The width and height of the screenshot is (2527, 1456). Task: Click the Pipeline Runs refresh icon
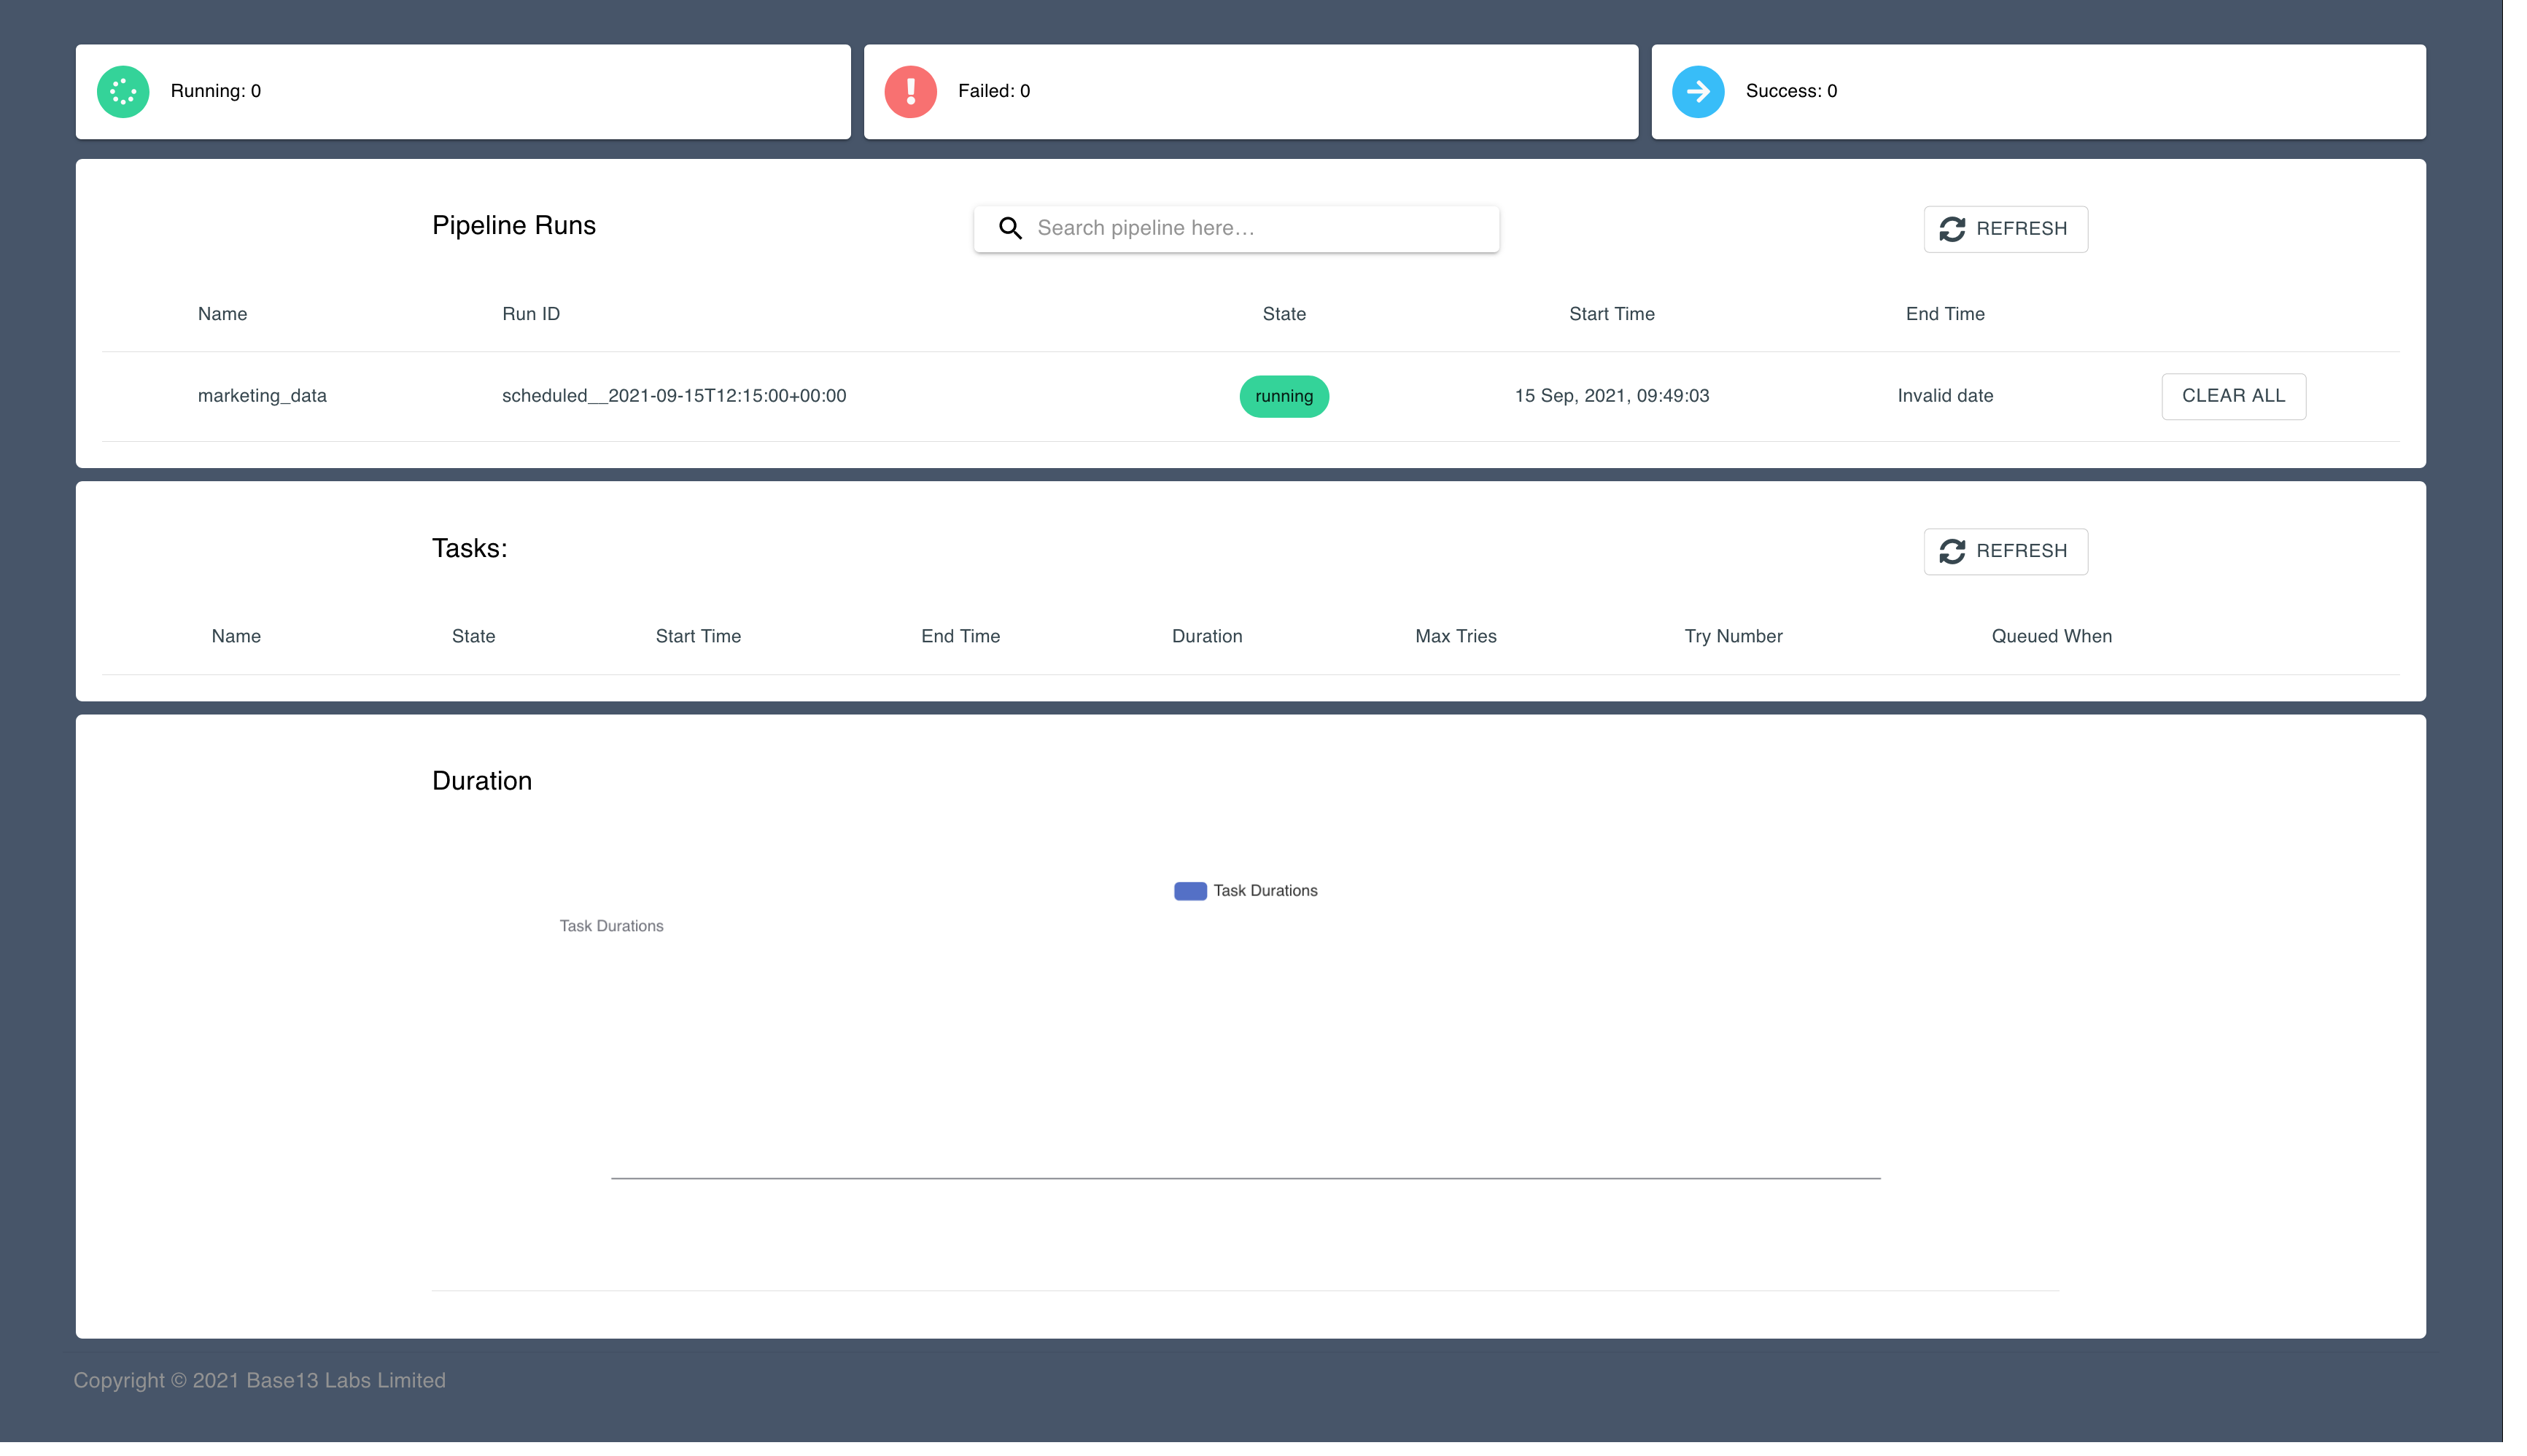click(x=1952, y=227)
